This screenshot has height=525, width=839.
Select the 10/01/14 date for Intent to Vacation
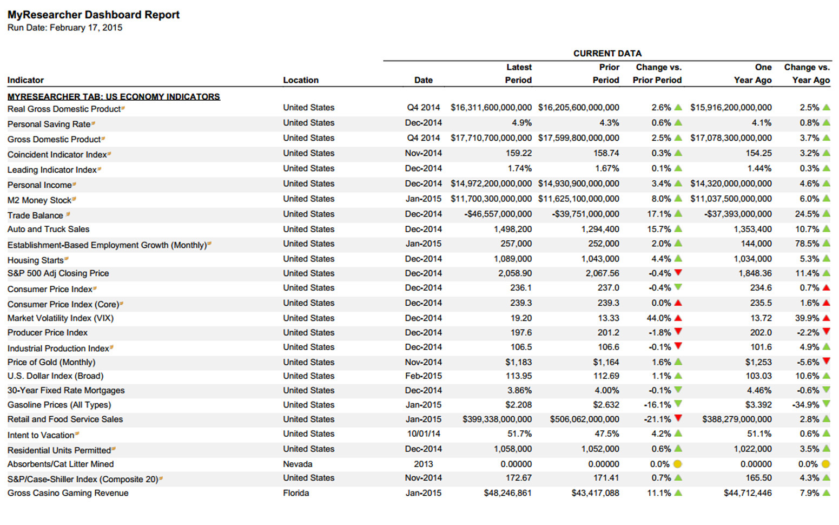424,434
